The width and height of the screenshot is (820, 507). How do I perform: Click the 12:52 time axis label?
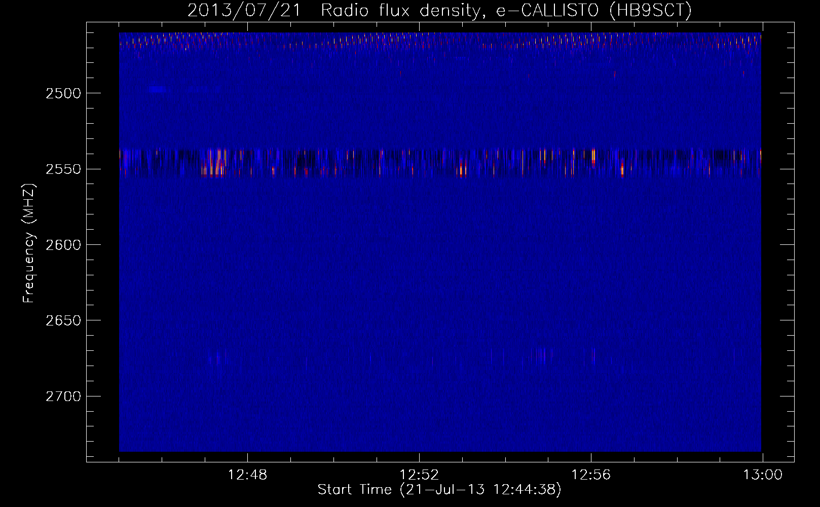pos(419,475)
